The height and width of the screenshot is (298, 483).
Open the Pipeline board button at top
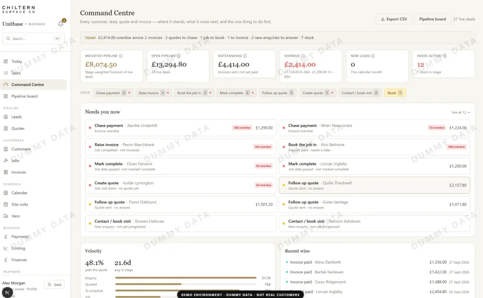coord(432,19)
